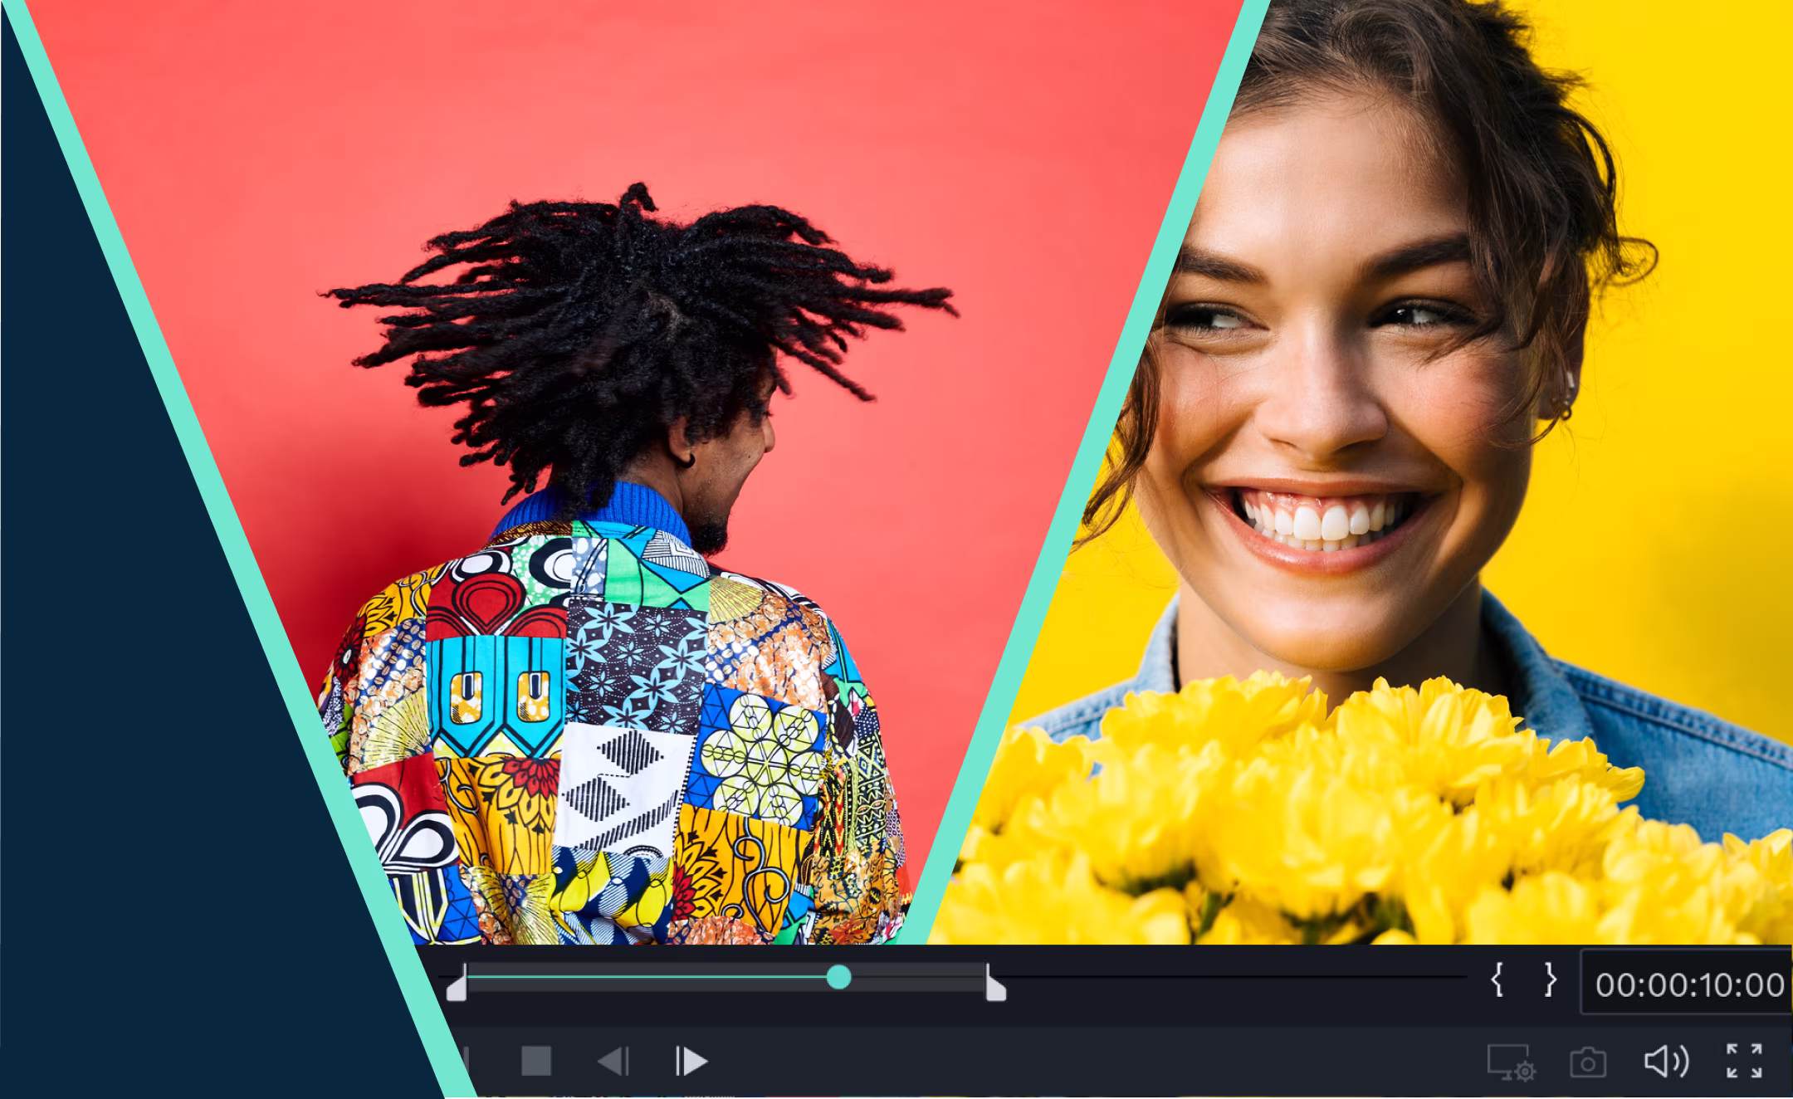The width and height of the screenshot is (1793, 1099).
Task: Step back one frame with previous-frame button
Action: 613,1061
